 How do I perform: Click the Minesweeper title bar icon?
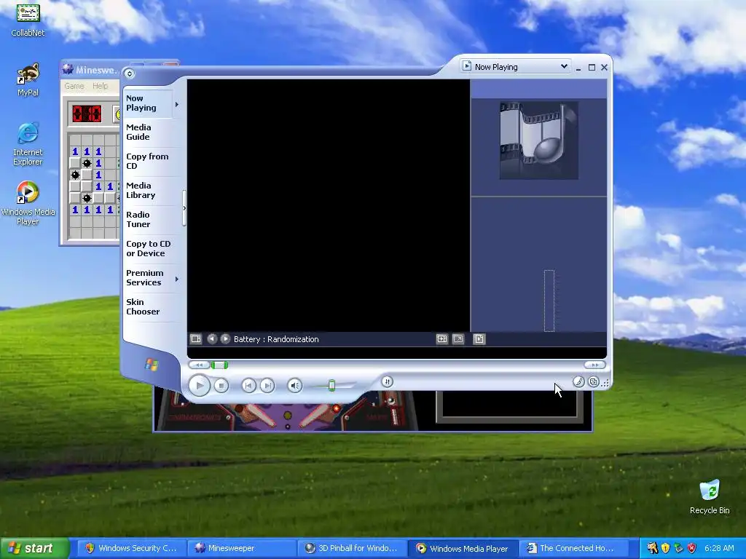(68, 69)
